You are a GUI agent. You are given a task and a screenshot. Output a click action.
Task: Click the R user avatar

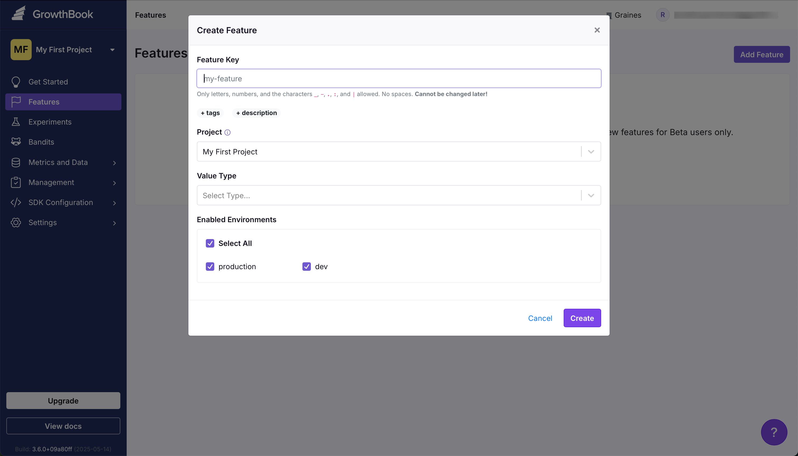tap(662, 15)
